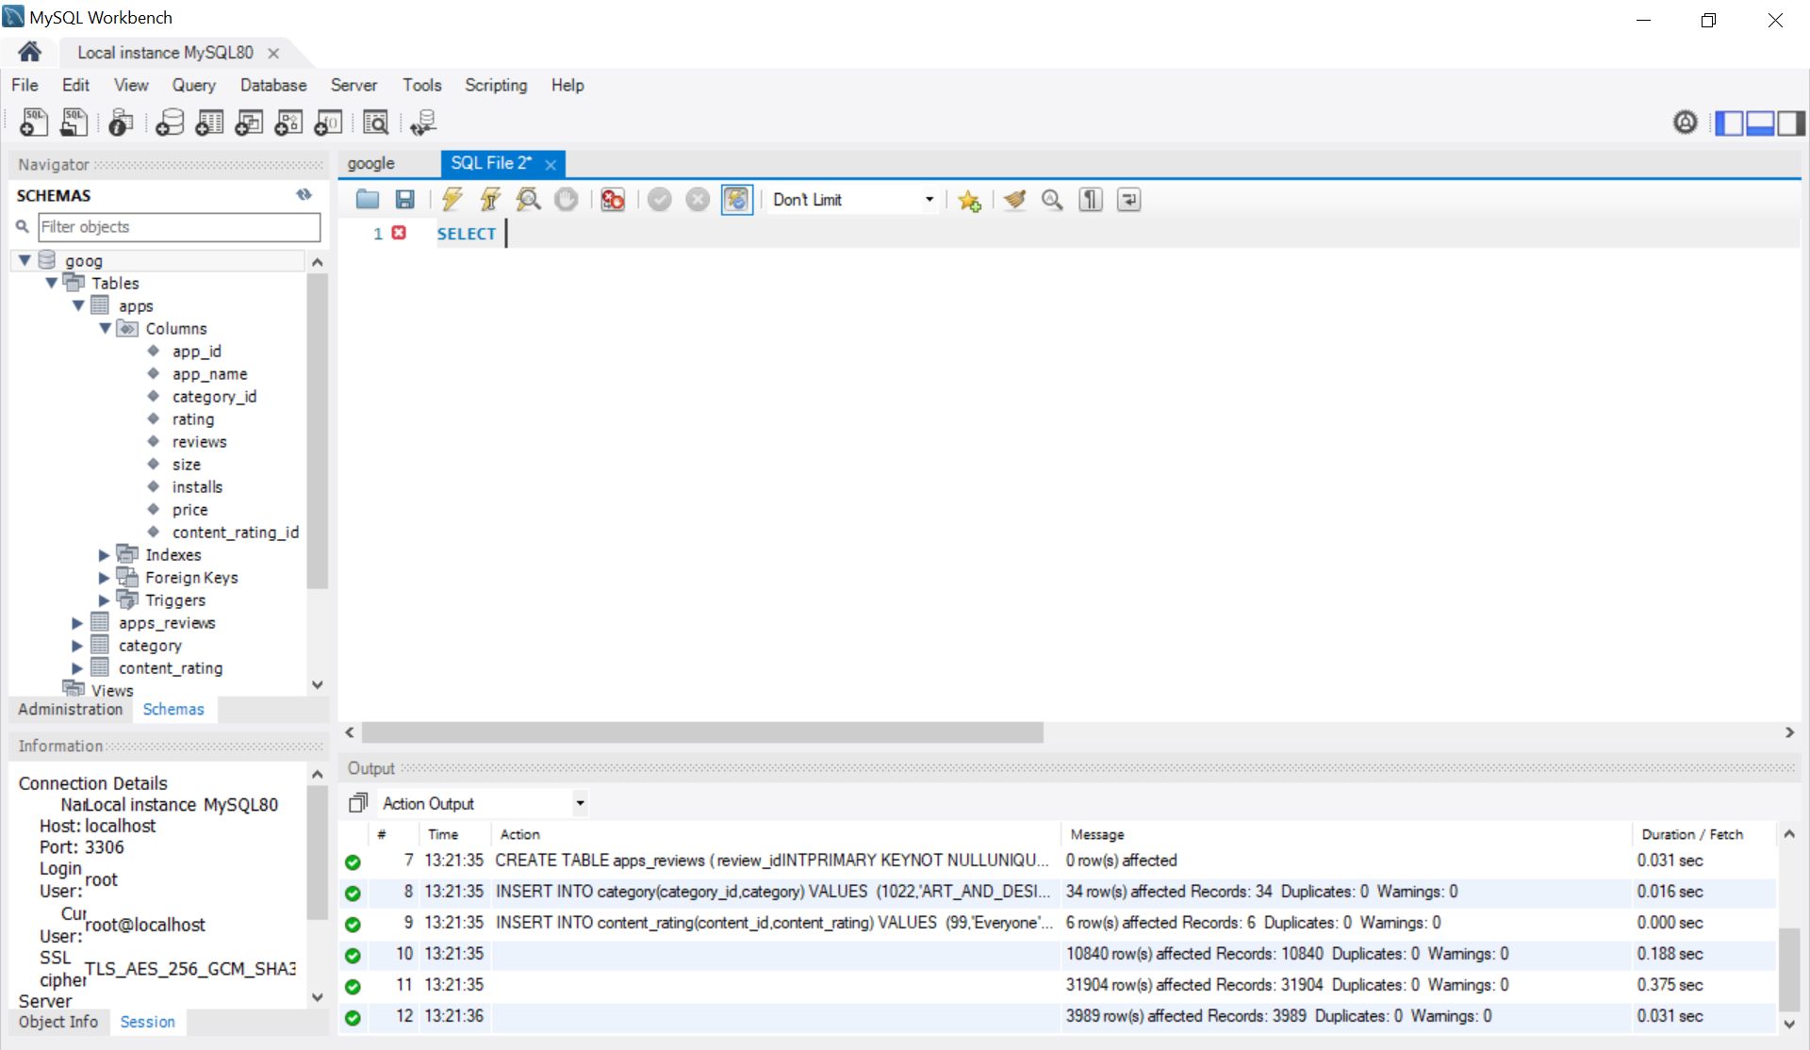
Task: Click the Save SQL script floppy icon
Action: pos(404,199)
